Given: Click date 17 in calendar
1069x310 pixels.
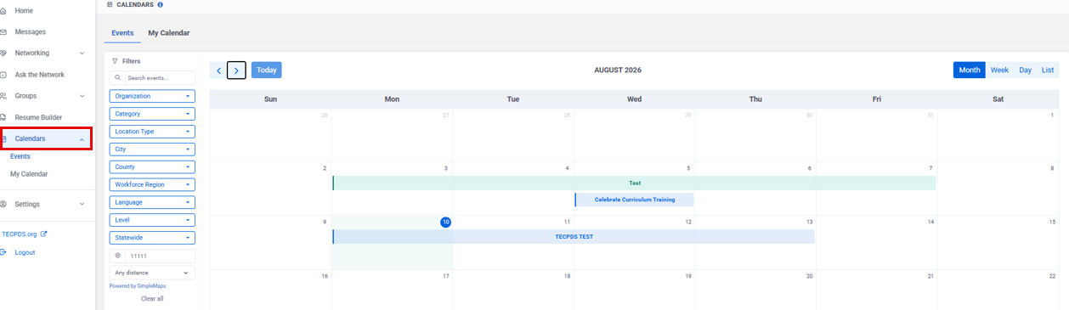Looking at the screenshot, I should tap(446, 276).
